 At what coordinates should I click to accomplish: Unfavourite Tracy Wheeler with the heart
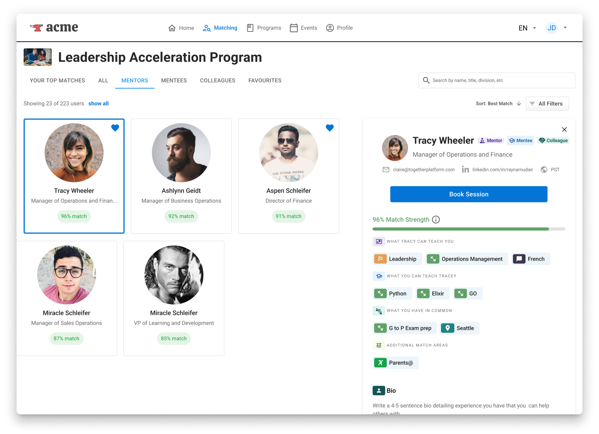click(x=115, y=128)
